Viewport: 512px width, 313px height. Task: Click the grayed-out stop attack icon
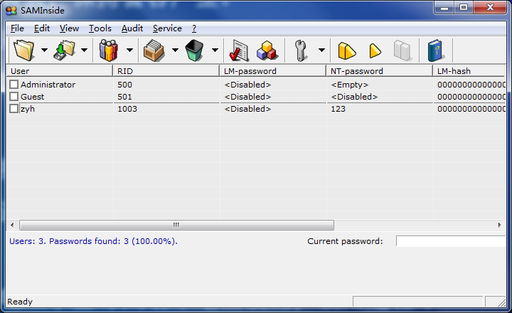[x=402, y=51]
